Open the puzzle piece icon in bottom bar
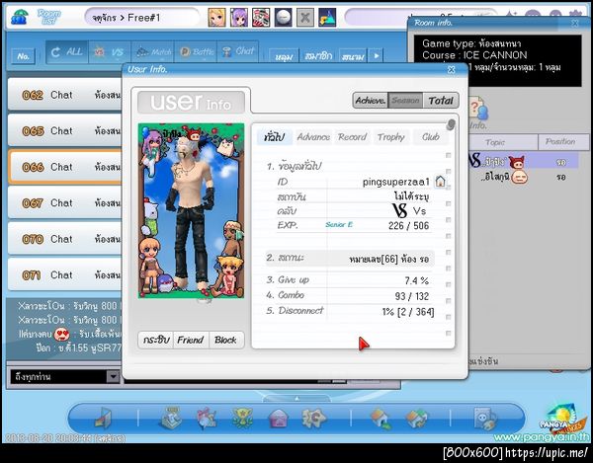The width and height of the screenshot is (593, 463). [x=314, y=418]
